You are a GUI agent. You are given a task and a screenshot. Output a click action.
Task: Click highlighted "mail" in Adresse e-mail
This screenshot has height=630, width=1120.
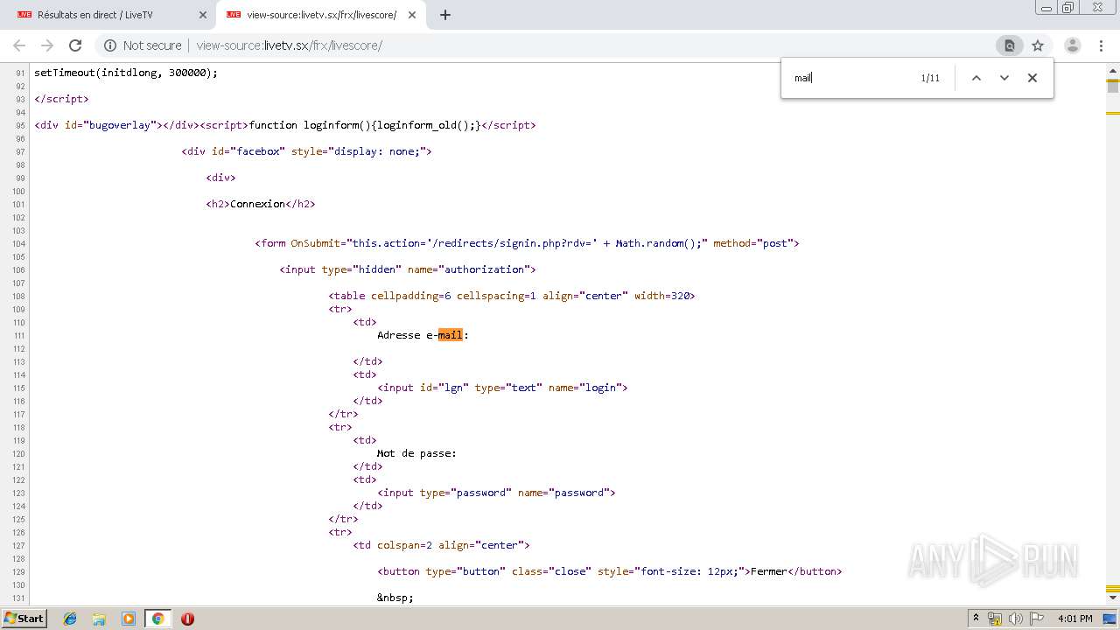coord(450,335)
